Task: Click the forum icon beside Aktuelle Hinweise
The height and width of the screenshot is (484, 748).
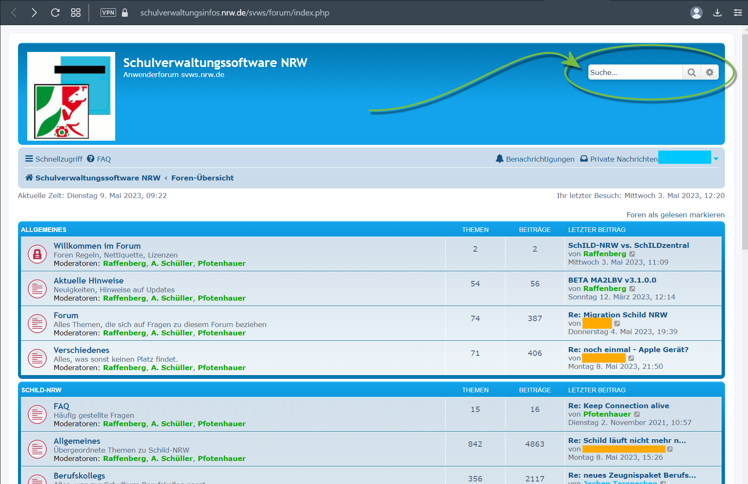Action: [37, 289]
